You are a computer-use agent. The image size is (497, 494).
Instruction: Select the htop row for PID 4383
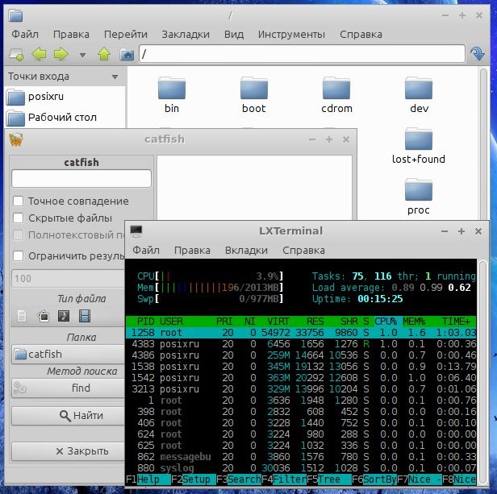click(x=301, y=344)
